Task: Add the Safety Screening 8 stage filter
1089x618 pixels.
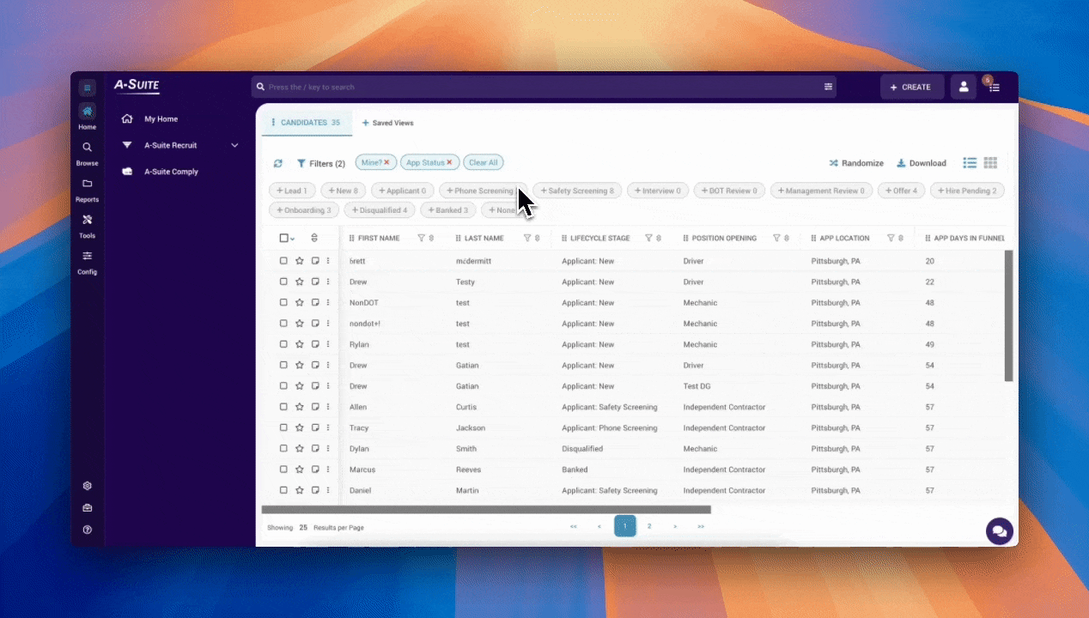Action: 576,191
